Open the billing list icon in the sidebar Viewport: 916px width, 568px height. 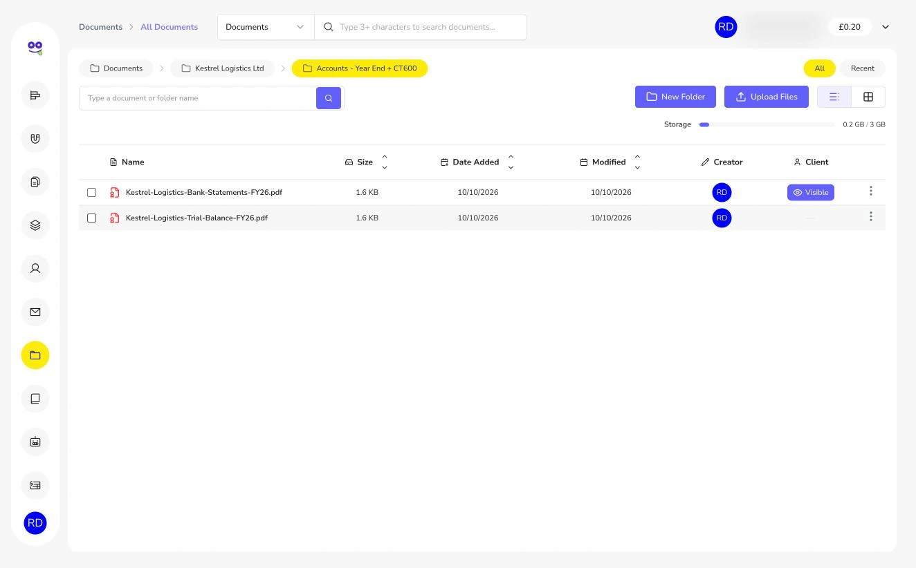click(35, 485)
